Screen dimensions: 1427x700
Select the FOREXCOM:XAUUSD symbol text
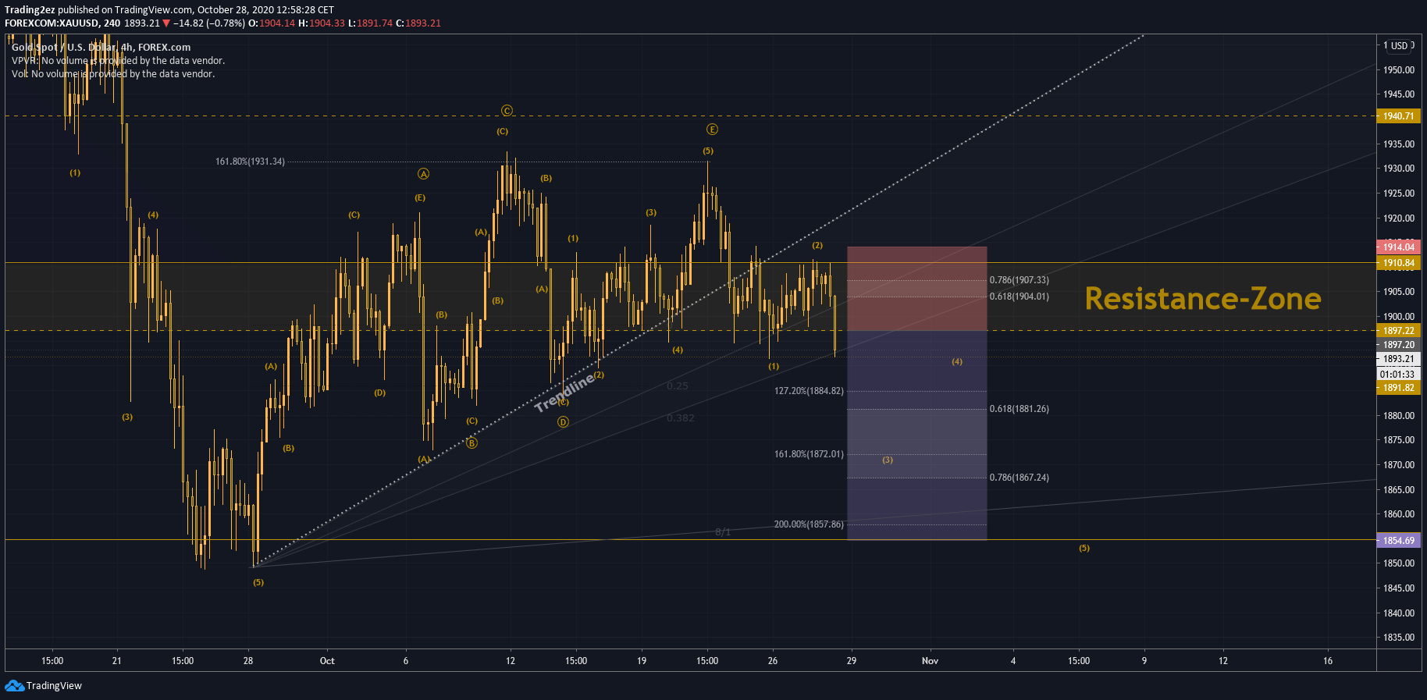coord(52,23)
